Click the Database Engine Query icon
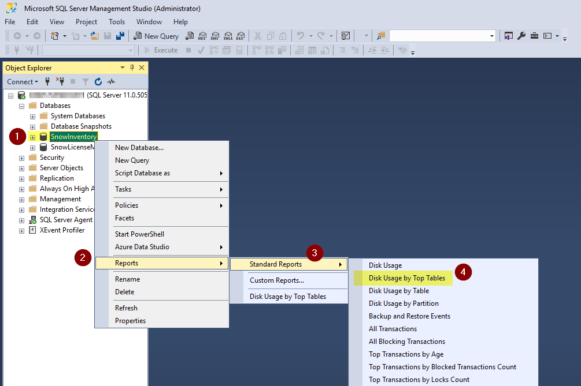Image resolution: width=581 pixels, height=386 pixels. 190,36
